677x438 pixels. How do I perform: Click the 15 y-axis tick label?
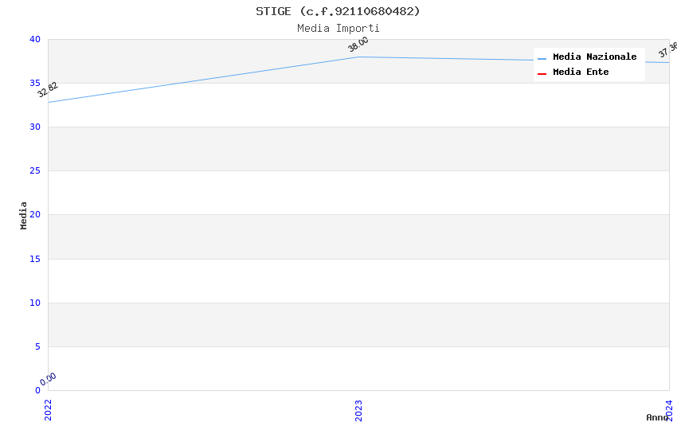pos(35,259)
